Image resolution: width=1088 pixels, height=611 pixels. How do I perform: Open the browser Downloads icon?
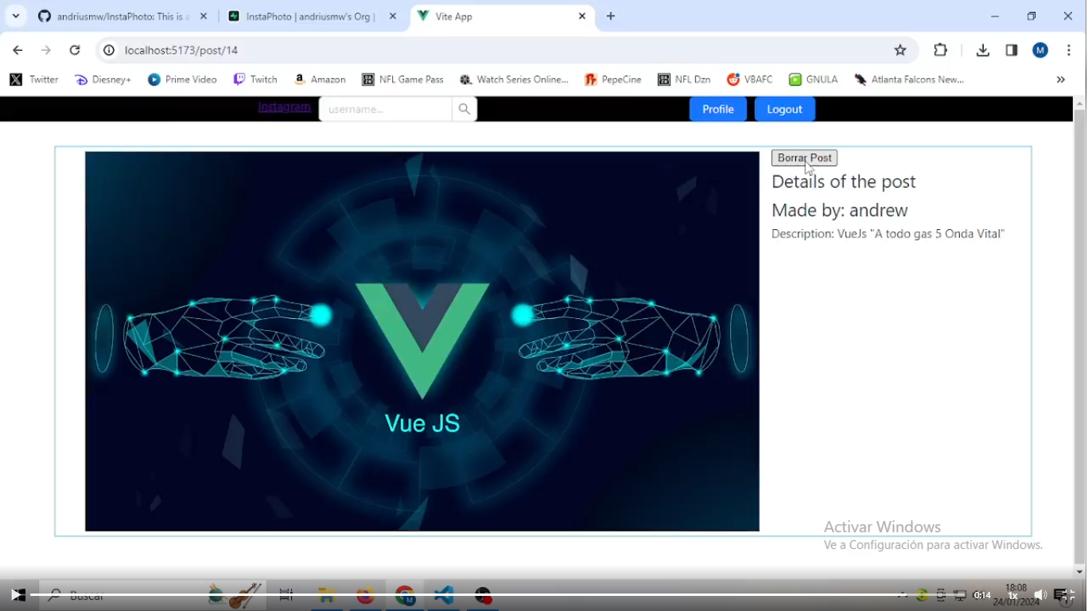(x=983, y=50)
